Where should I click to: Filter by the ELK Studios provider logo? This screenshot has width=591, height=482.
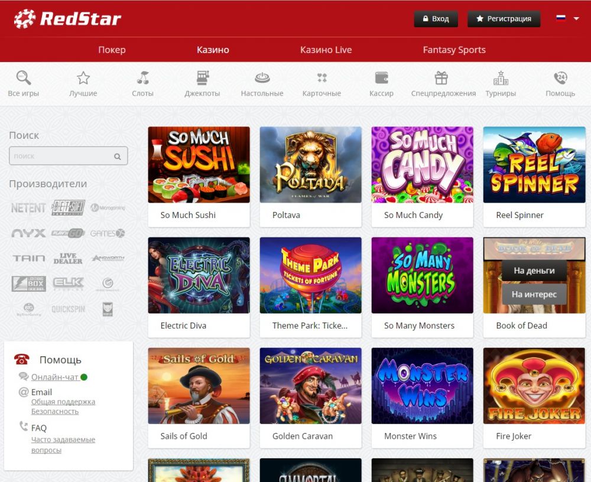(68, 283)
